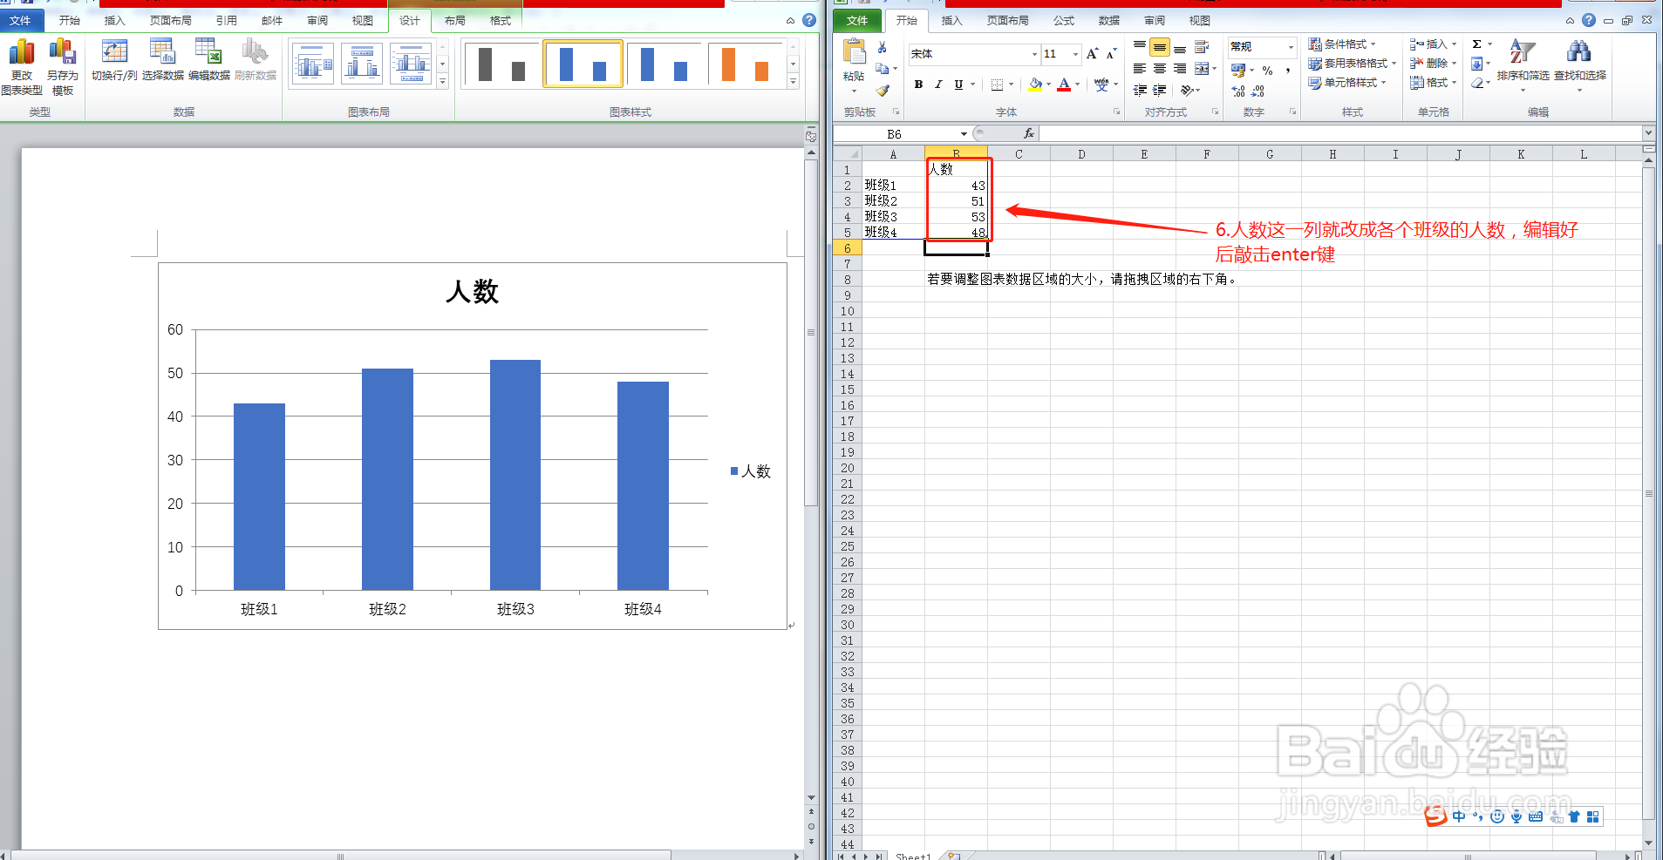Open the Word 文件 tab
Screen dimensions: 1663x860
point(20,20)
